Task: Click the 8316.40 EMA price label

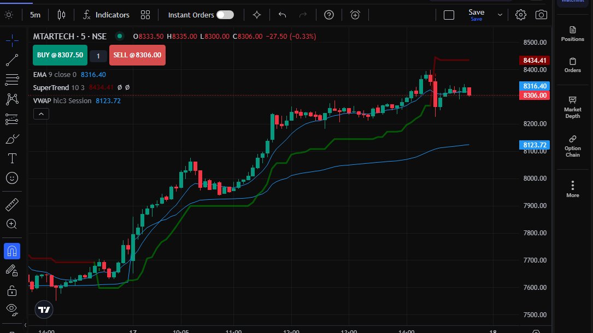Action: click(535, 86)
